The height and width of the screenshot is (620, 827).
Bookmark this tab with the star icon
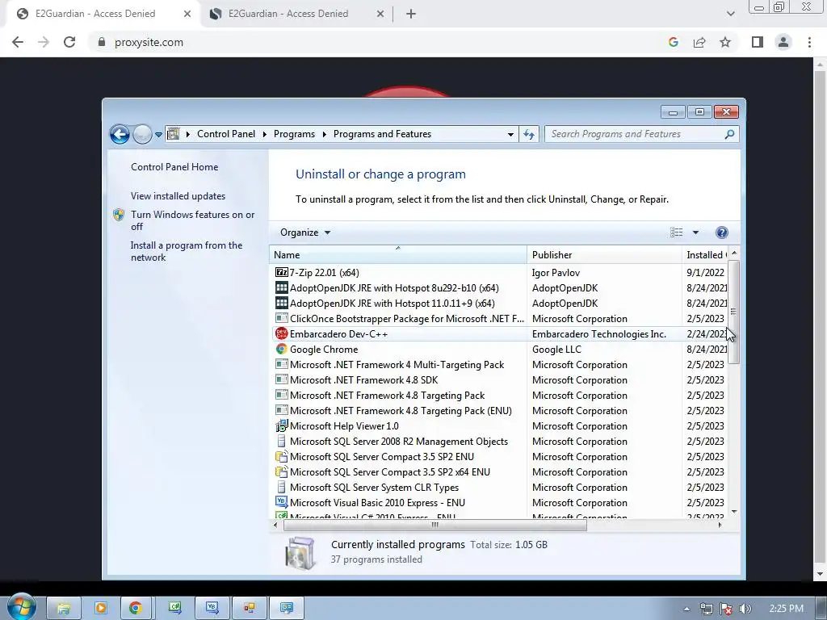tap(725, 42)
